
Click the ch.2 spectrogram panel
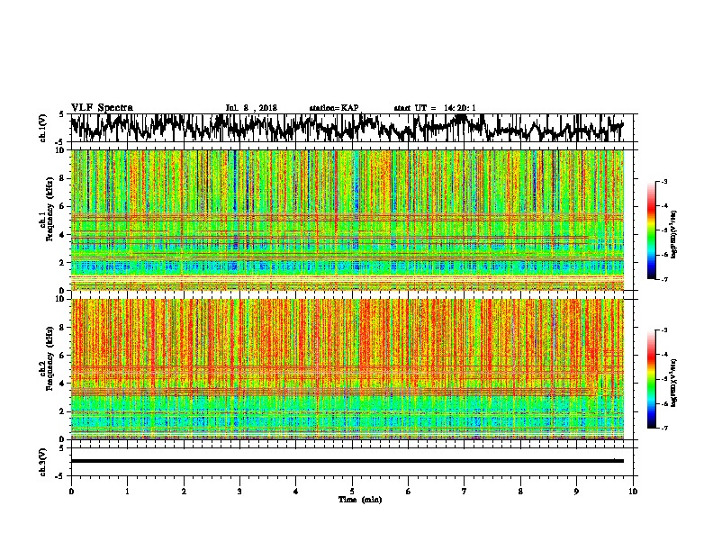(x=347, y=369)
